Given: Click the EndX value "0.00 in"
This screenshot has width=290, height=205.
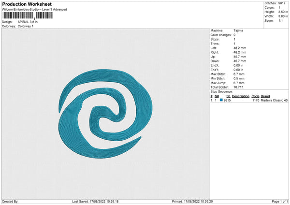Looking at the screenshot, I should (238, 65).
